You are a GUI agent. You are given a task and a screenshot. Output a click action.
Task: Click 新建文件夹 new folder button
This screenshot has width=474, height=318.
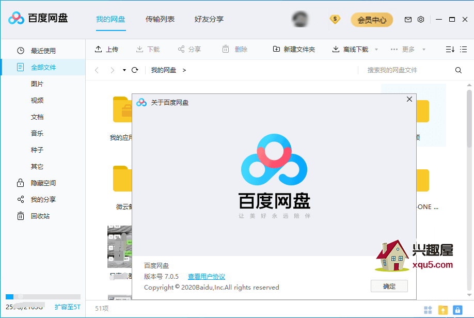[294, 49]
